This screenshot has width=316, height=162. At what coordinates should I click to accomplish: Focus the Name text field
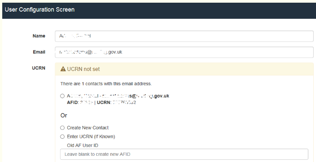click(184, 36)
